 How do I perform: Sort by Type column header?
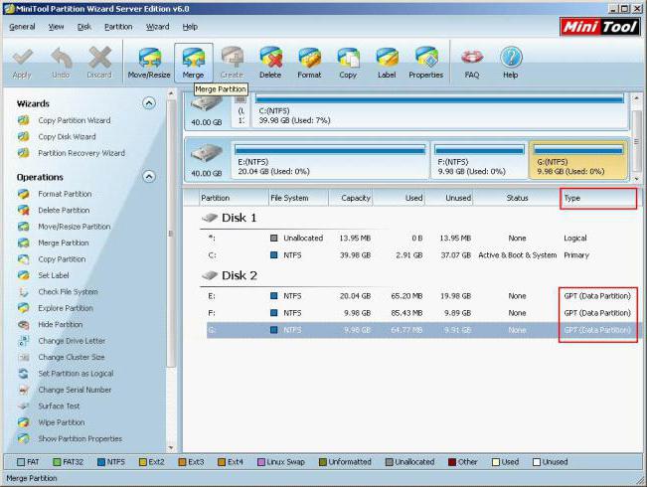[598, 198]
